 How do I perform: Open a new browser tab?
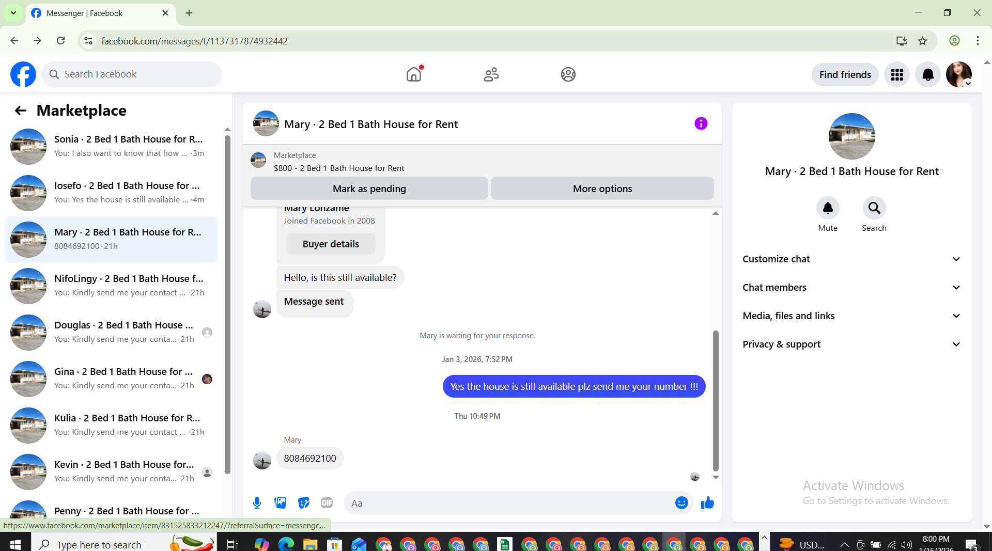(189, 13)
